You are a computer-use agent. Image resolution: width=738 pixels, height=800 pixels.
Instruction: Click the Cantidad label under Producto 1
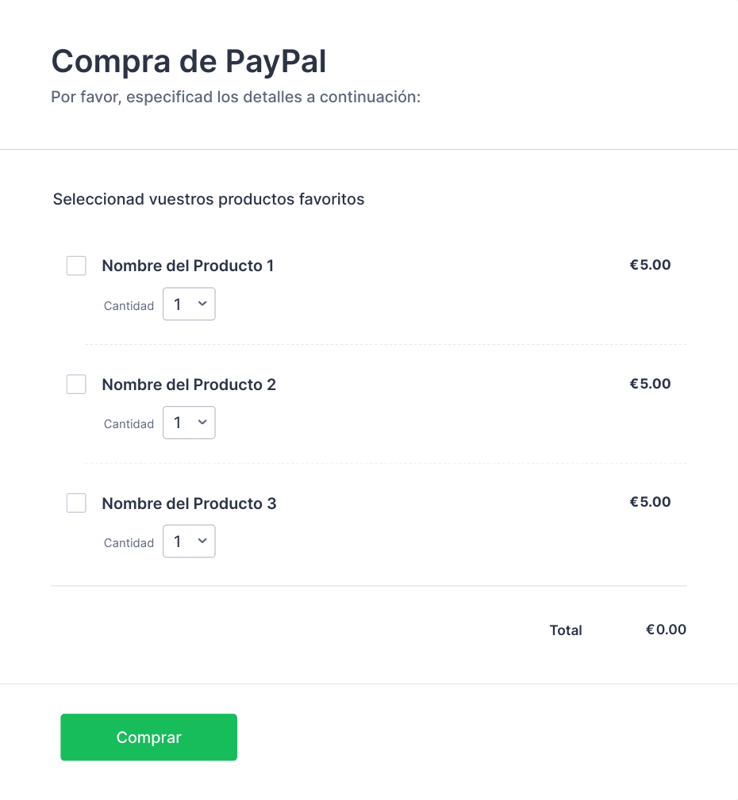(129, 305)
